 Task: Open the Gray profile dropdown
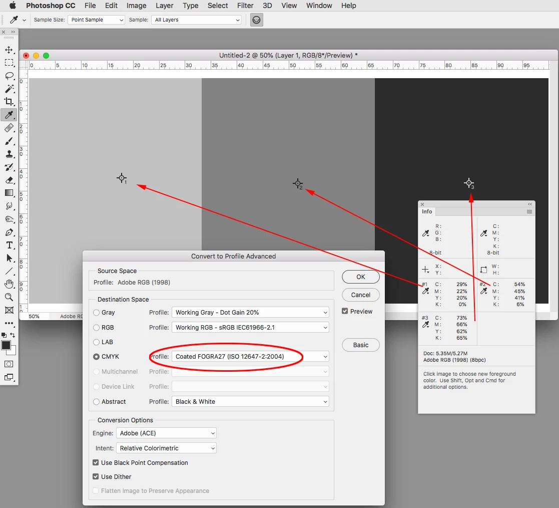(x=250, y=313)
